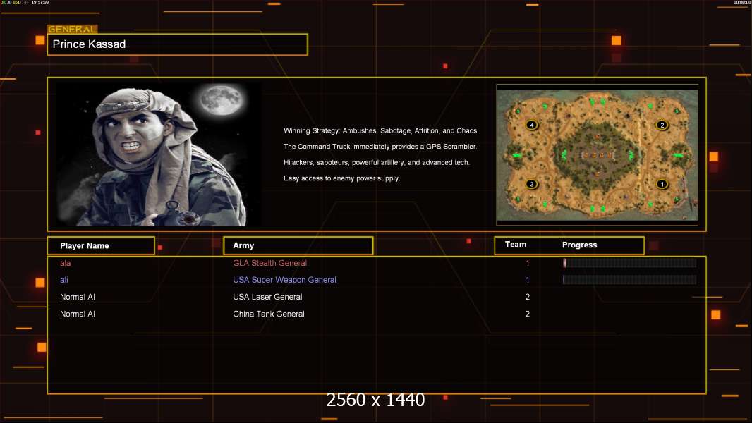Screen dimensions: 752x423
Task: Click team number for USA Laser General row
Action: 528,297
